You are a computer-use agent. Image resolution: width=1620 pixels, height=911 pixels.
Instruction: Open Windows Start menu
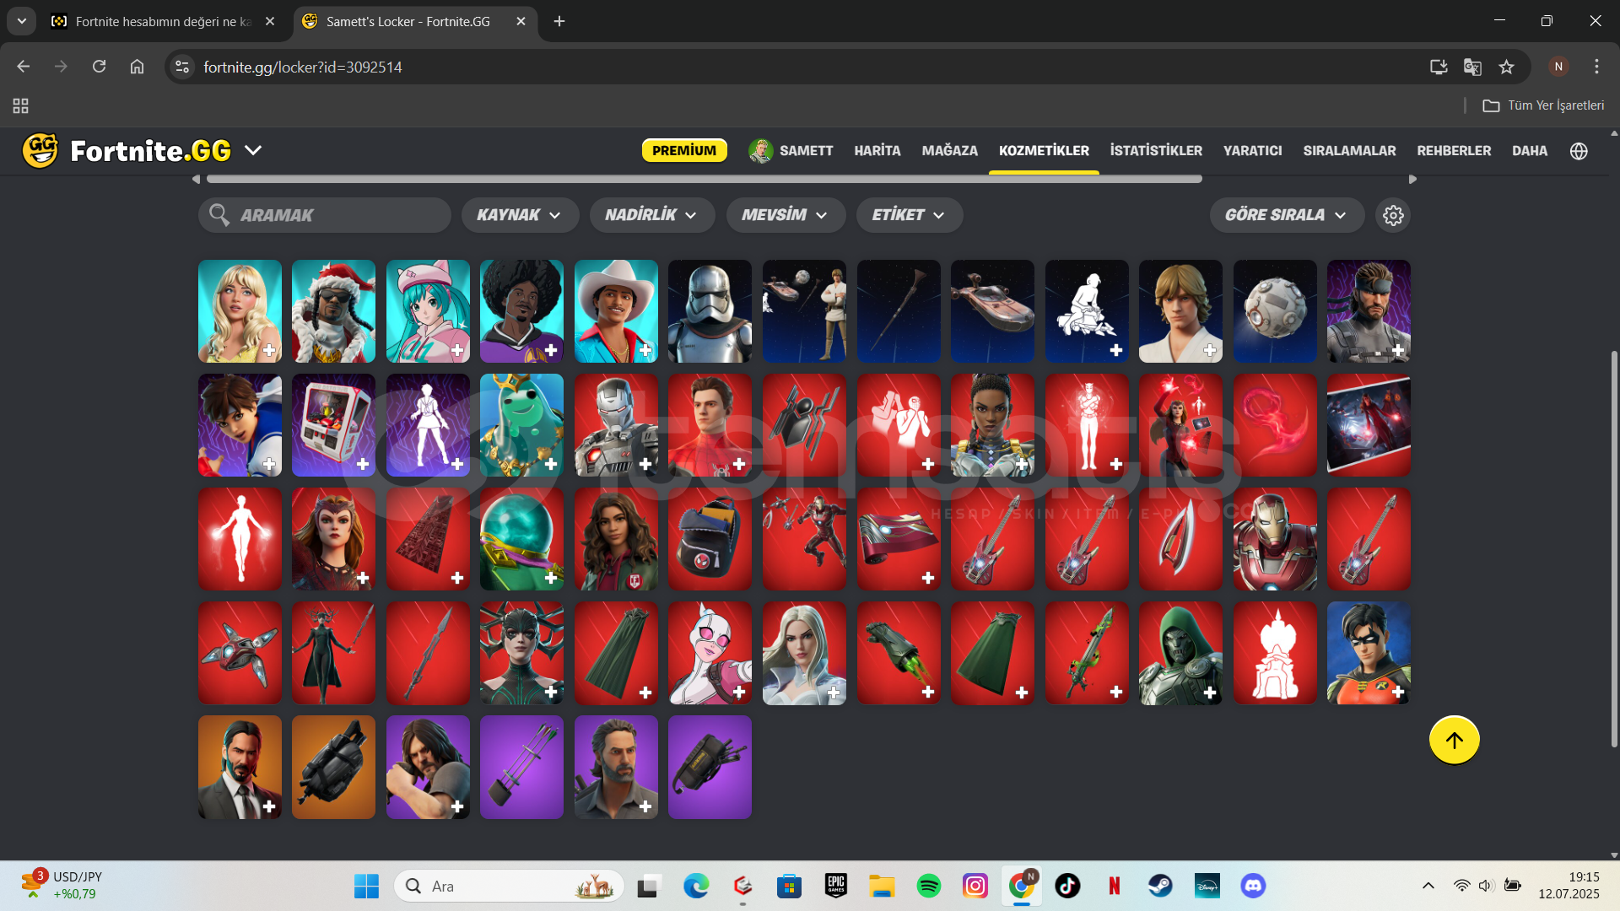point(366,886)
